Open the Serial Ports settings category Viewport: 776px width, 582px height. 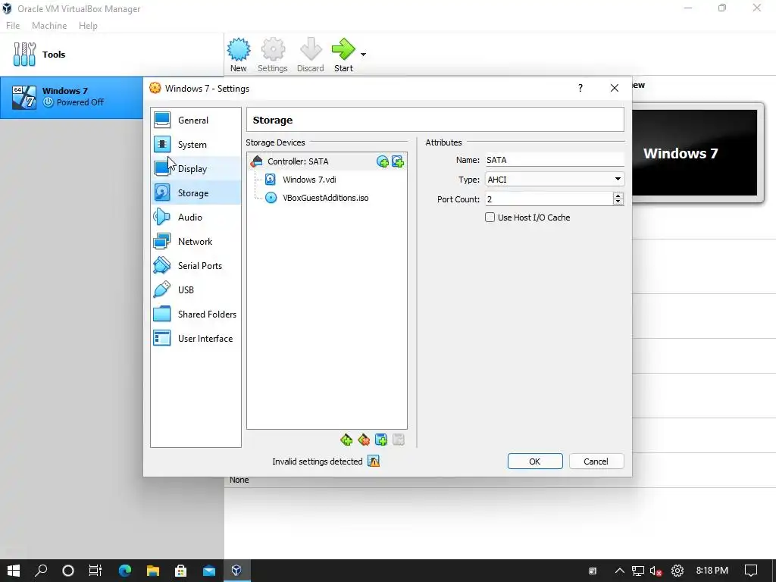point(196,266)
